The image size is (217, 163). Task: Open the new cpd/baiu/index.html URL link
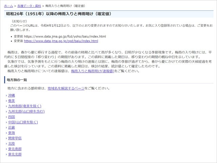coord(61,41)
